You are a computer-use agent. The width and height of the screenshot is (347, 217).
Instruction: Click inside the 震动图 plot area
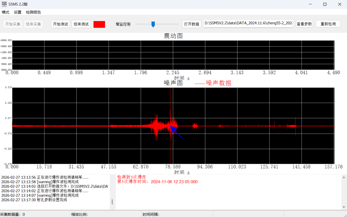point(173,55)
